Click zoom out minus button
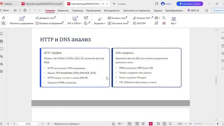This screenshot has width=224, height=126. (x=190, y=124)
